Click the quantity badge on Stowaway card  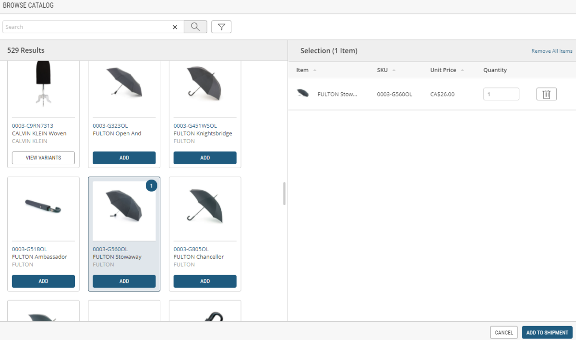(x=151, y=185)
